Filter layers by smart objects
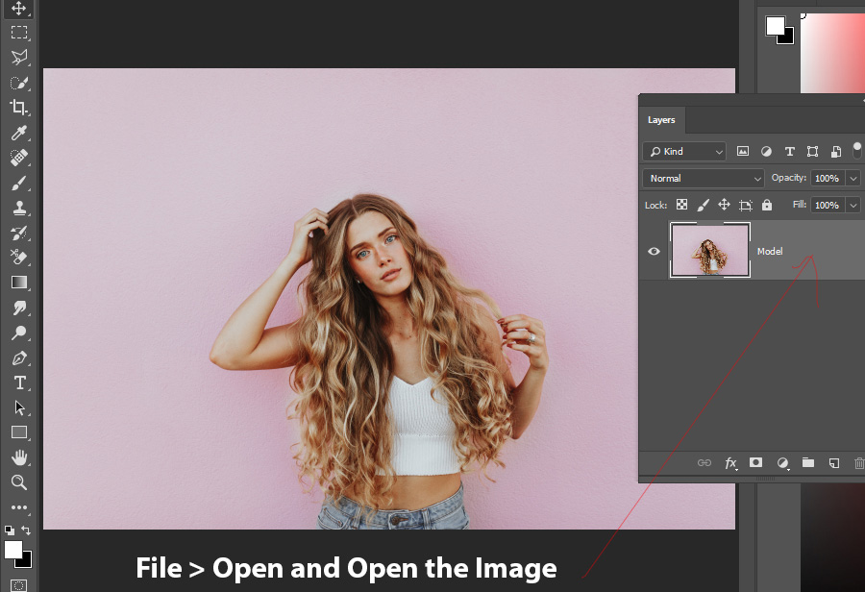This screenshot has width=865, height=592. (836, 151)
